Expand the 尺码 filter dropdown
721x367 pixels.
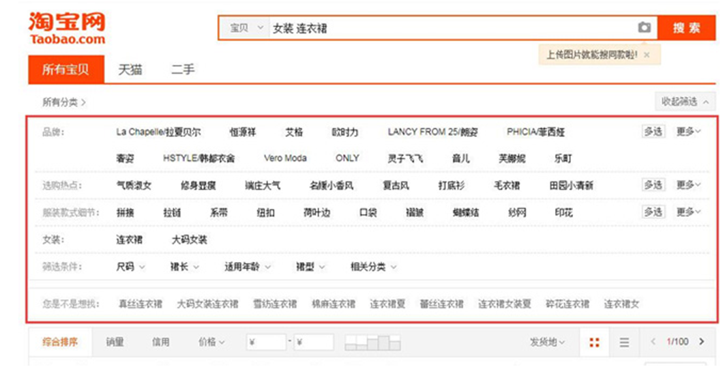click(x=130, y=267)
